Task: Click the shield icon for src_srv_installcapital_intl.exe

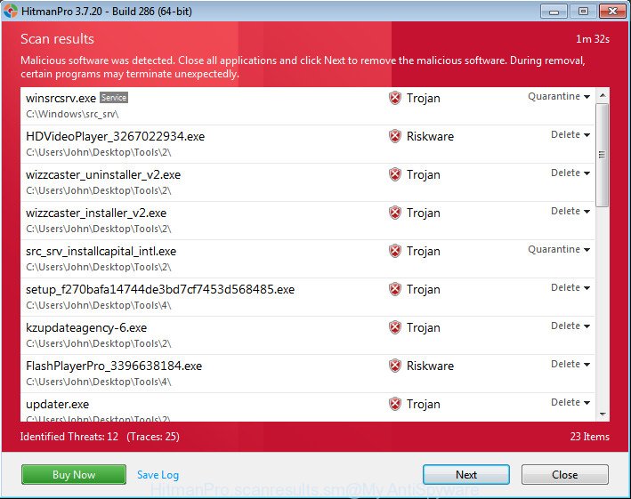Action: tap(395, 251)
